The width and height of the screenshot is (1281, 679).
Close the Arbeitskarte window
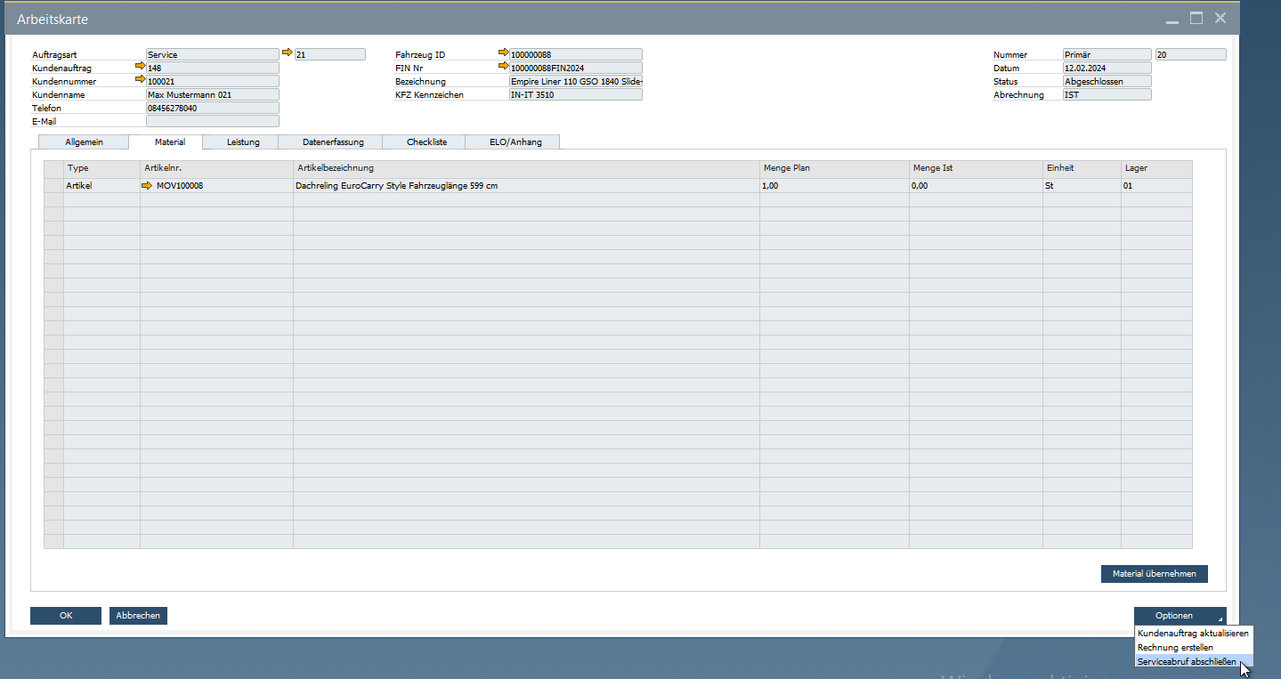pos(1220,18)
